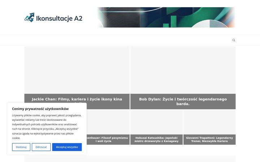260x162 pixels.
Task: Open the Giovanni Trapattoni article title
Action: point(209,140)
